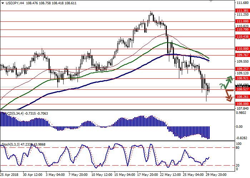Click the 109.257 price level label
Viewport: 250px width, 178px height.
(242, 69)
